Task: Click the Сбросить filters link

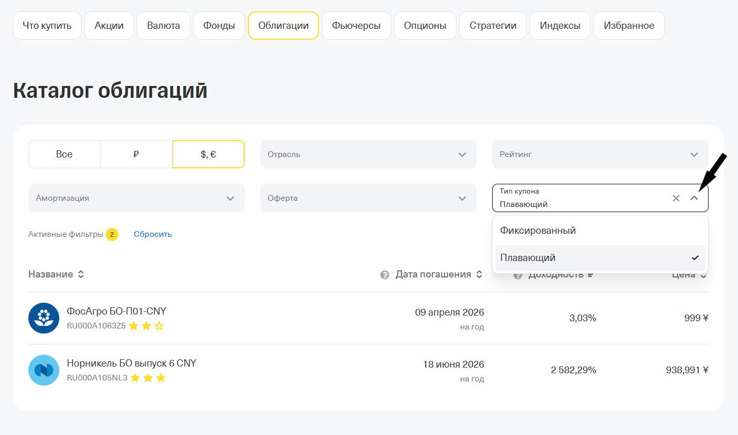Action: [153, 234]
